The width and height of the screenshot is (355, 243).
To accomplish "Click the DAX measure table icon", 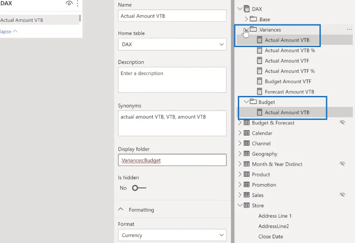I will point(247,9).
